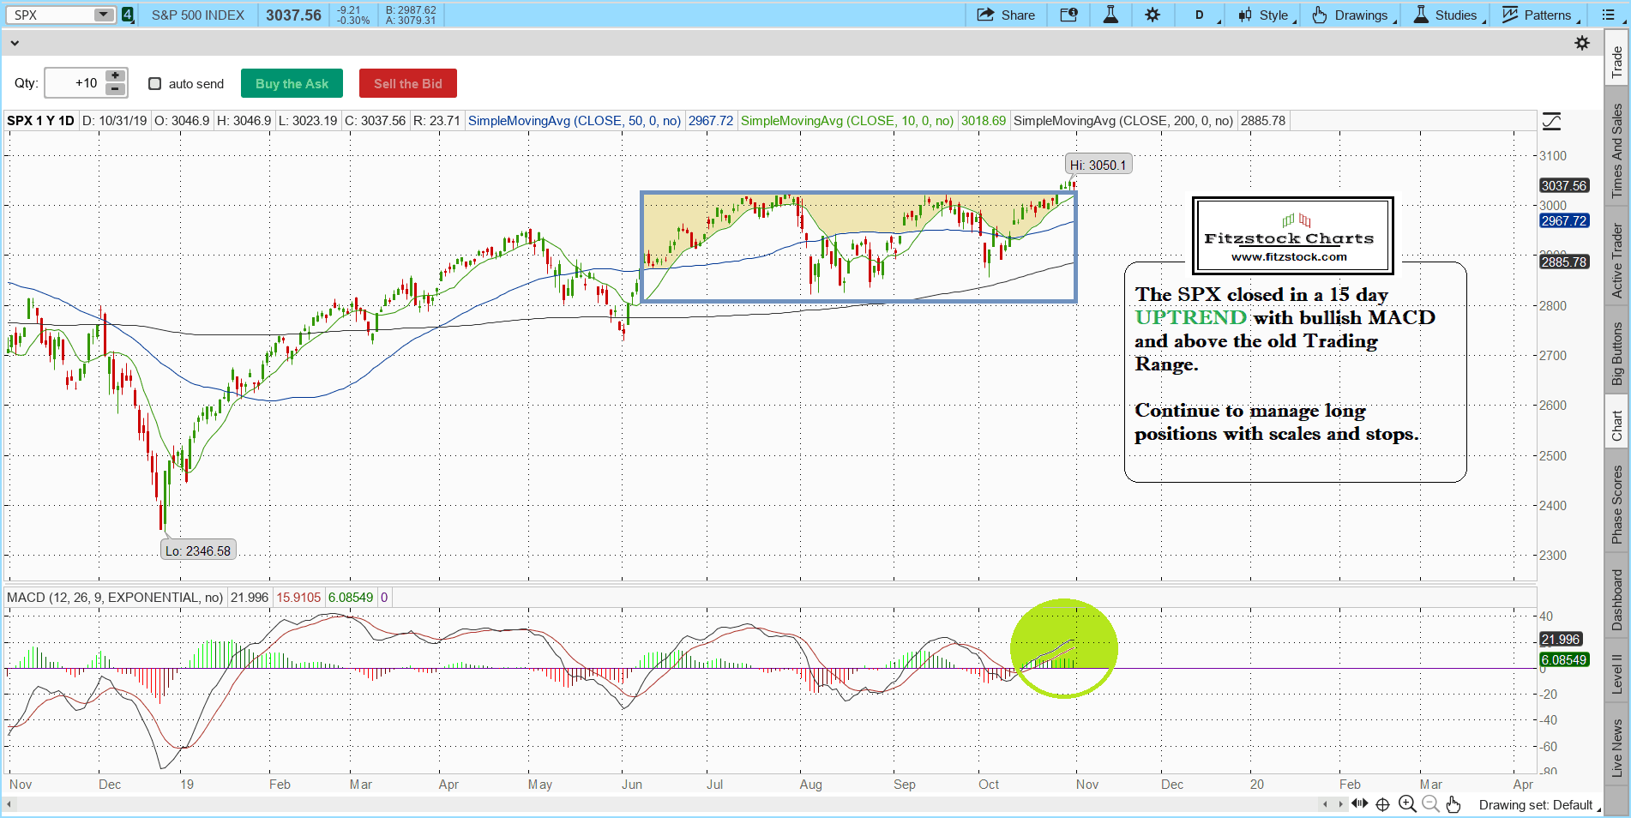Select the pan hand tool icon
The image size is (1631, 818).
click(x=1453, y=803)
